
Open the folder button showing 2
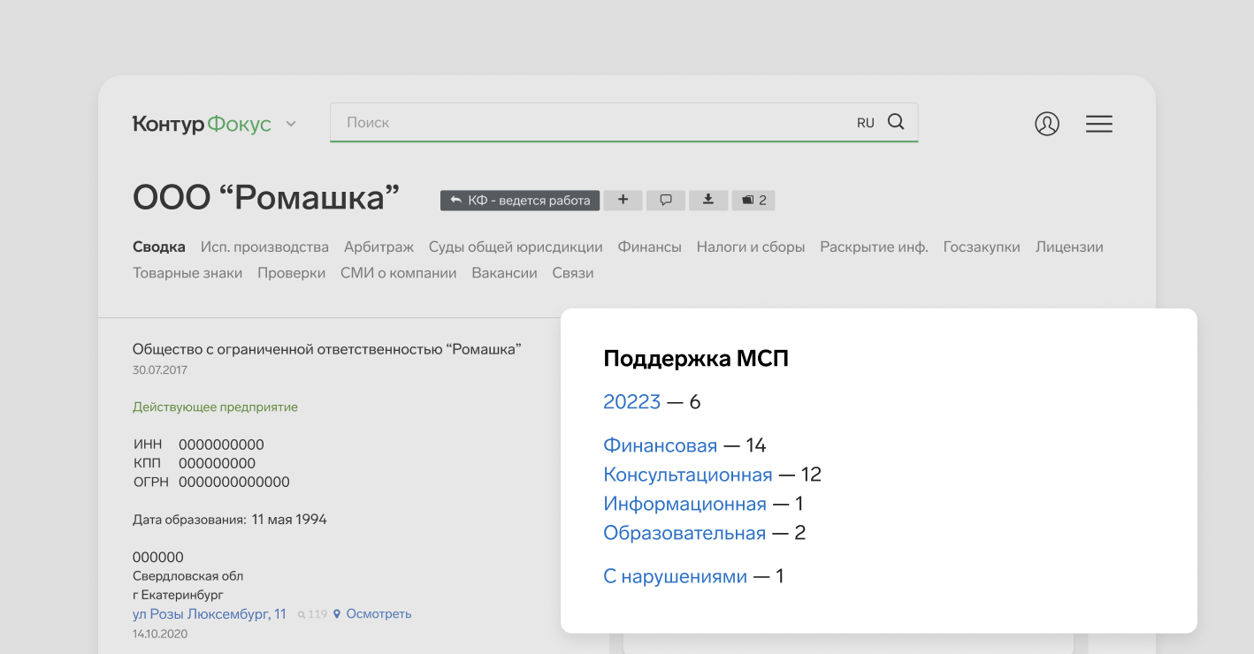(753, 201)
